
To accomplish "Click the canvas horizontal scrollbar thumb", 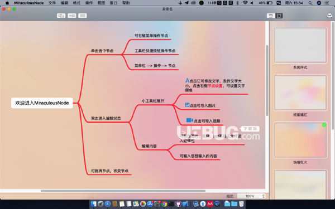I will (x=123, y=191).
